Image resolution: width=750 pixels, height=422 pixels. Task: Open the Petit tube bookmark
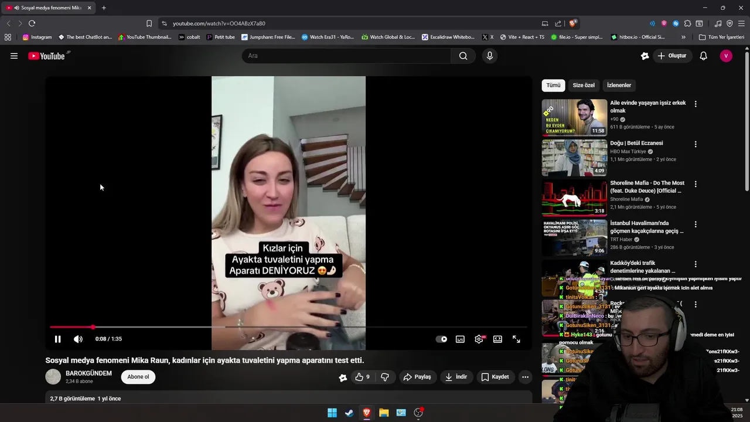(220, 37)
